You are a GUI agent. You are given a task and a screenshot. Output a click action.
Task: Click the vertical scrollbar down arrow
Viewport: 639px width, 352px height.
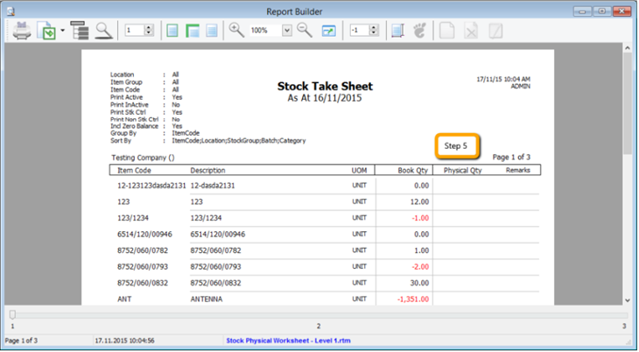coord(628,300)
